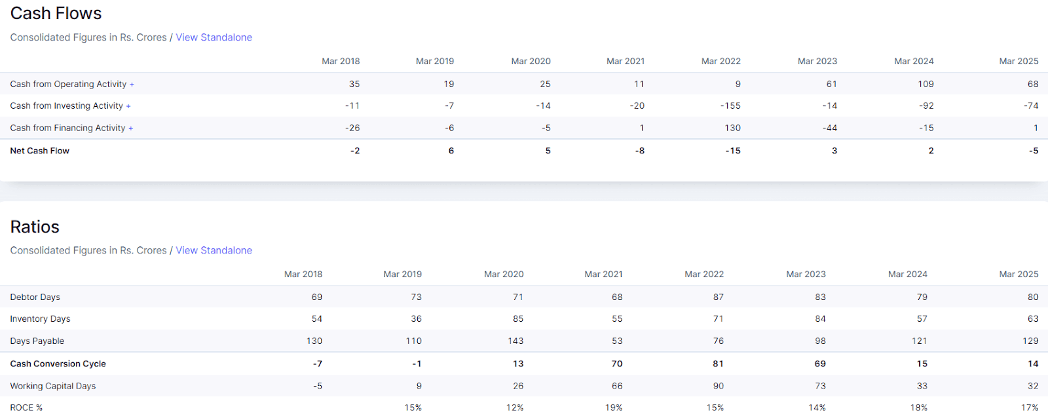The image size is (1048, 418).
Task: Click Mar 2022 cash conversion cycle value 81
Action: [x=718, y=364]
